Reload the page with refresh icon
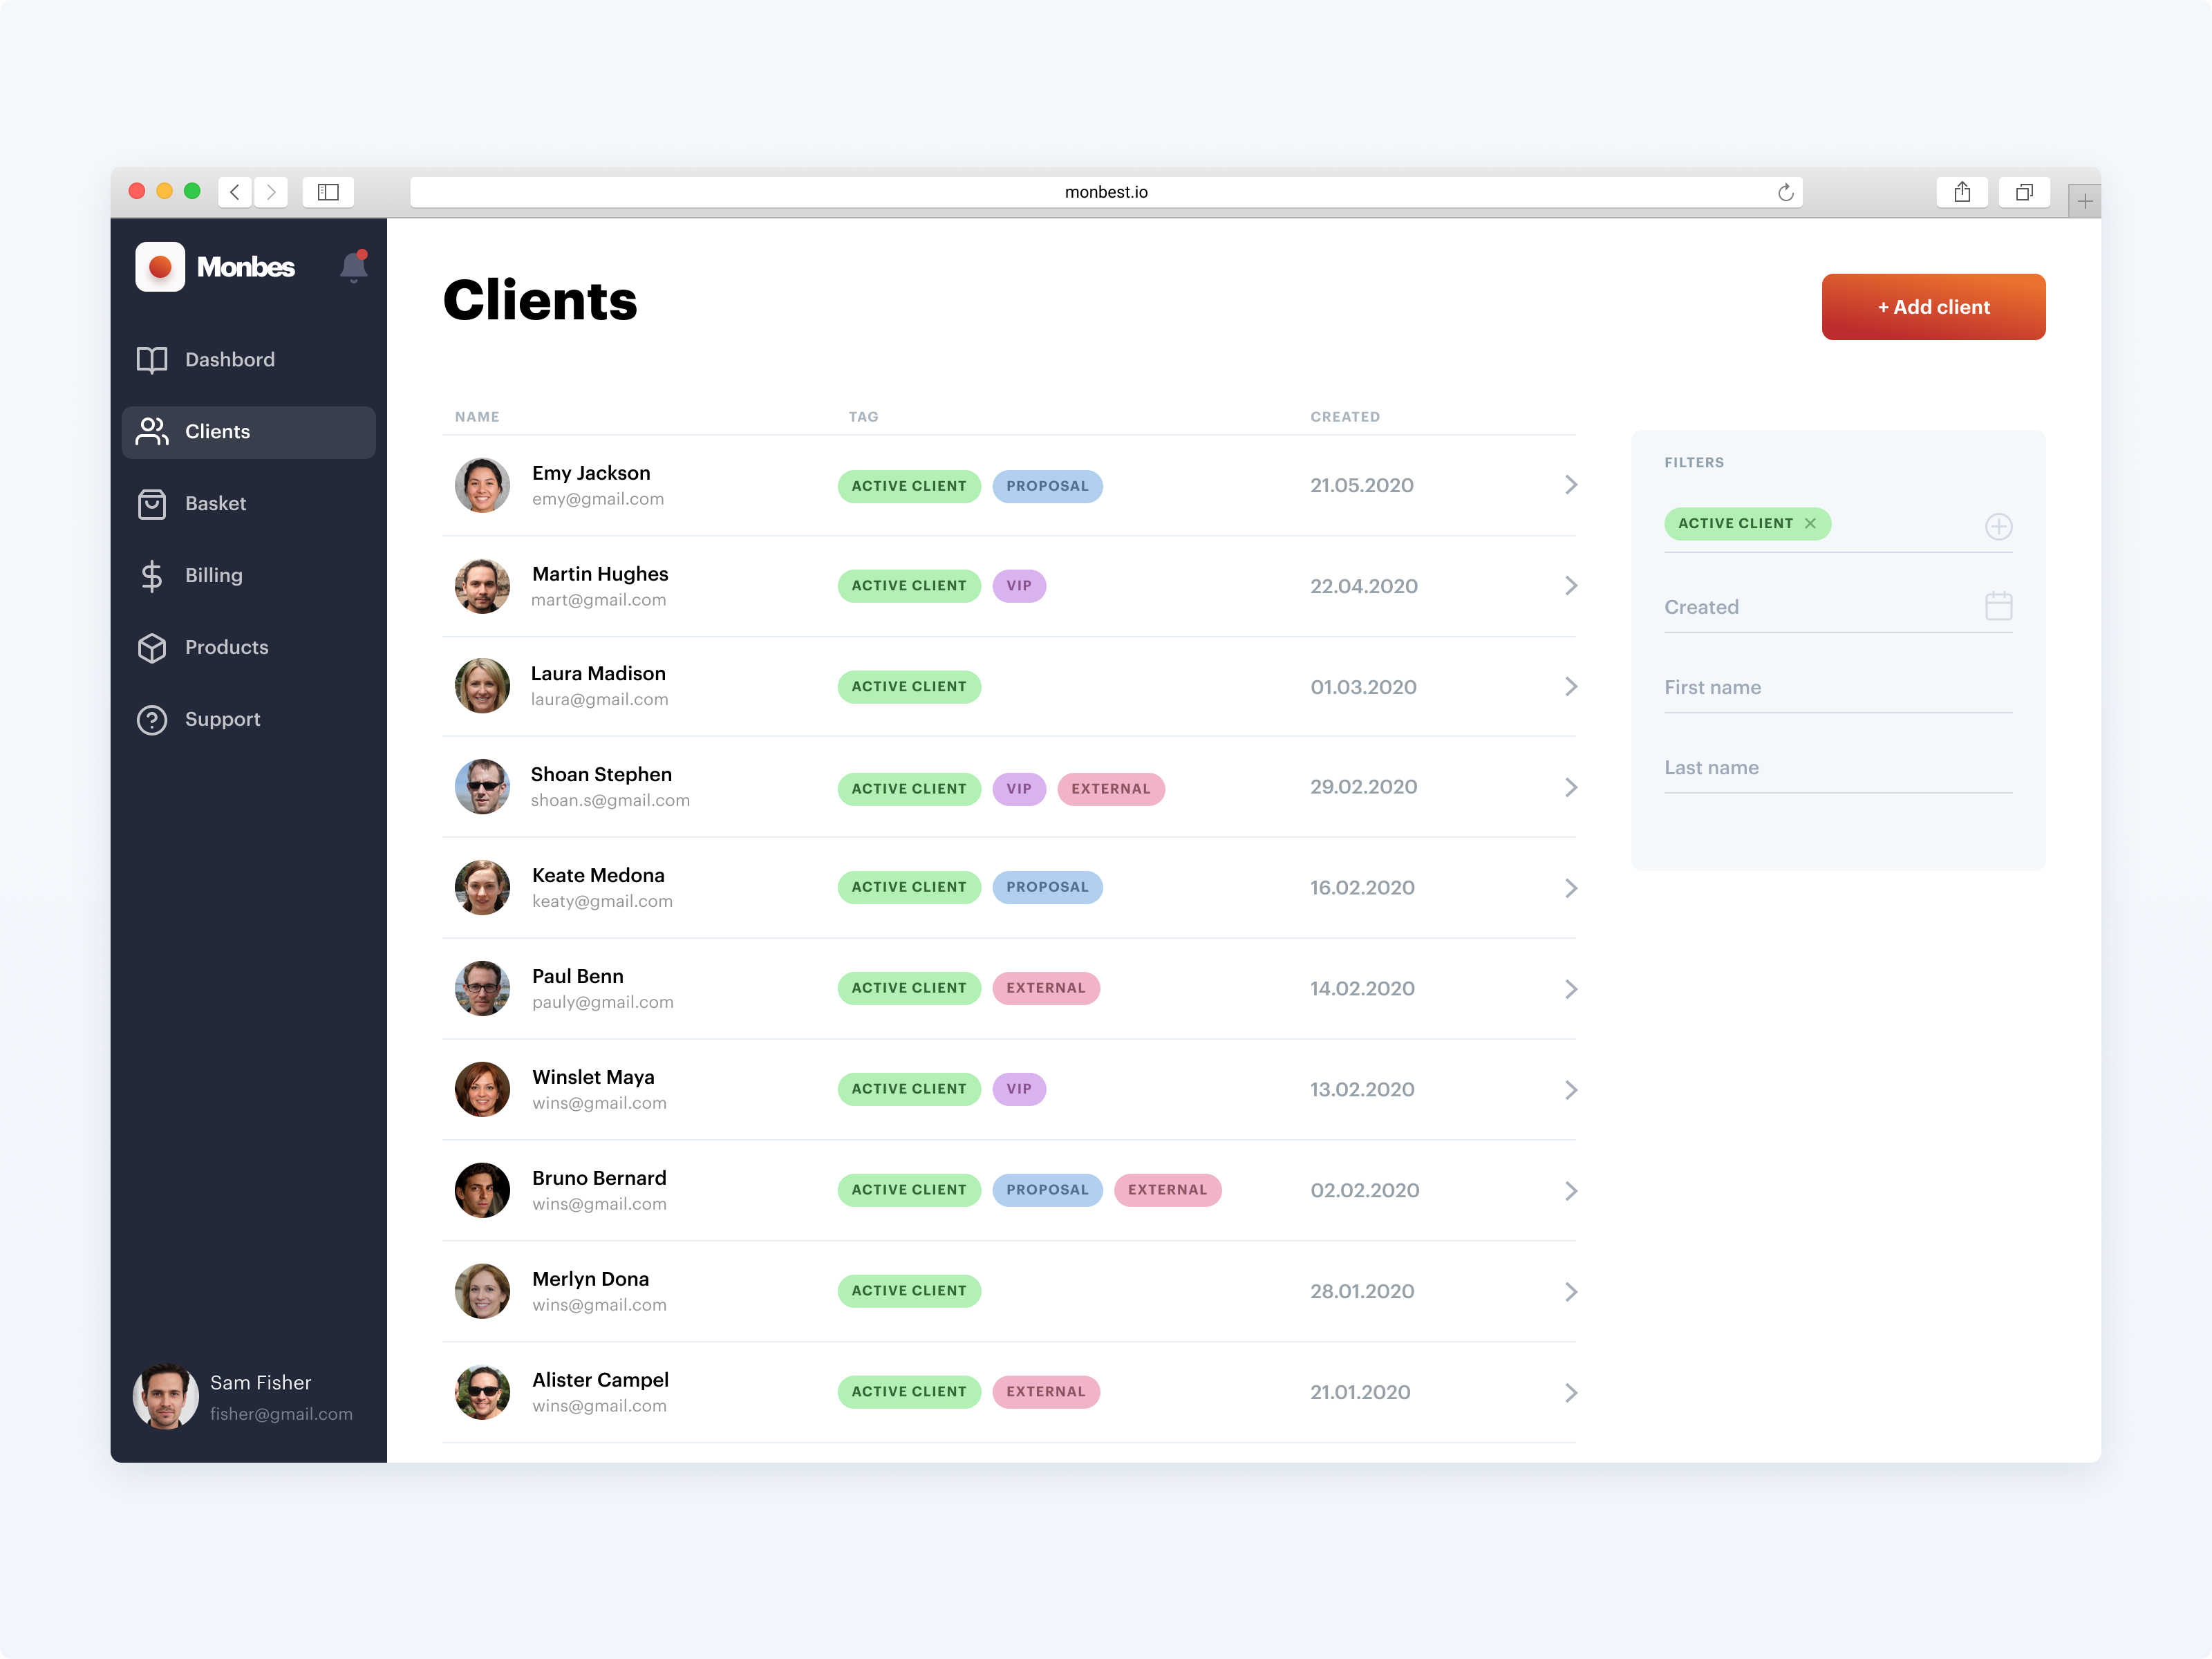Image resolution: width=2212 pixels, height=1659 pixels. click(1785, 192)
